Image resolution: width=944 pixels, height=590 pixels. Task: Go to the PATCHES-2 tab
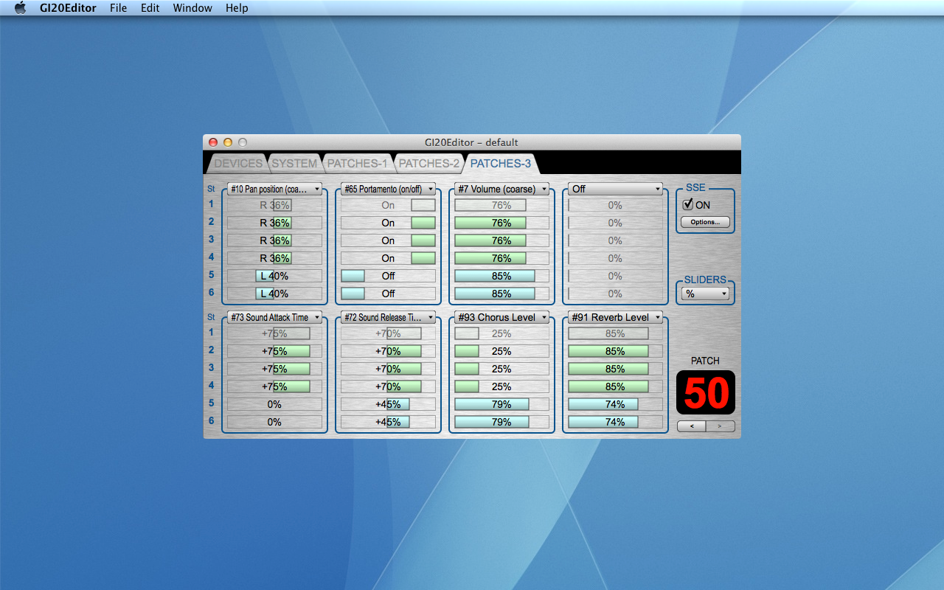428,164
